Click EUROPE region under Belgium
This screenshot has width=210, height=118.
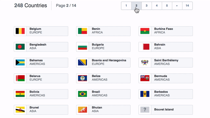coord(36,32)
